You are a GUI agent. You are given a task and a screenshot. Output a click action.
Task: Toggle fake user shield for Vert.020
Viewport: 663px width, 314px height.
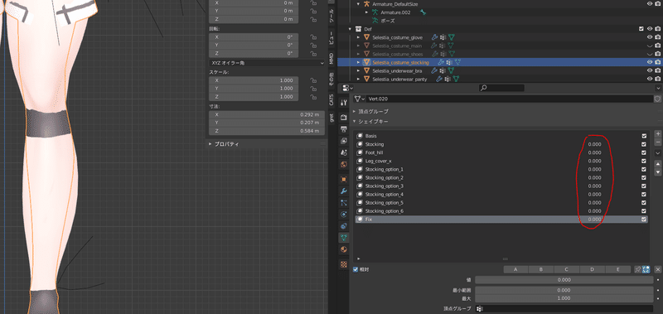click(657, 99)
